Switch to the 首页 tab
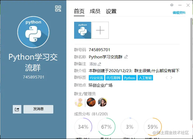The image size is (193, 139). (x=79, y=11)
